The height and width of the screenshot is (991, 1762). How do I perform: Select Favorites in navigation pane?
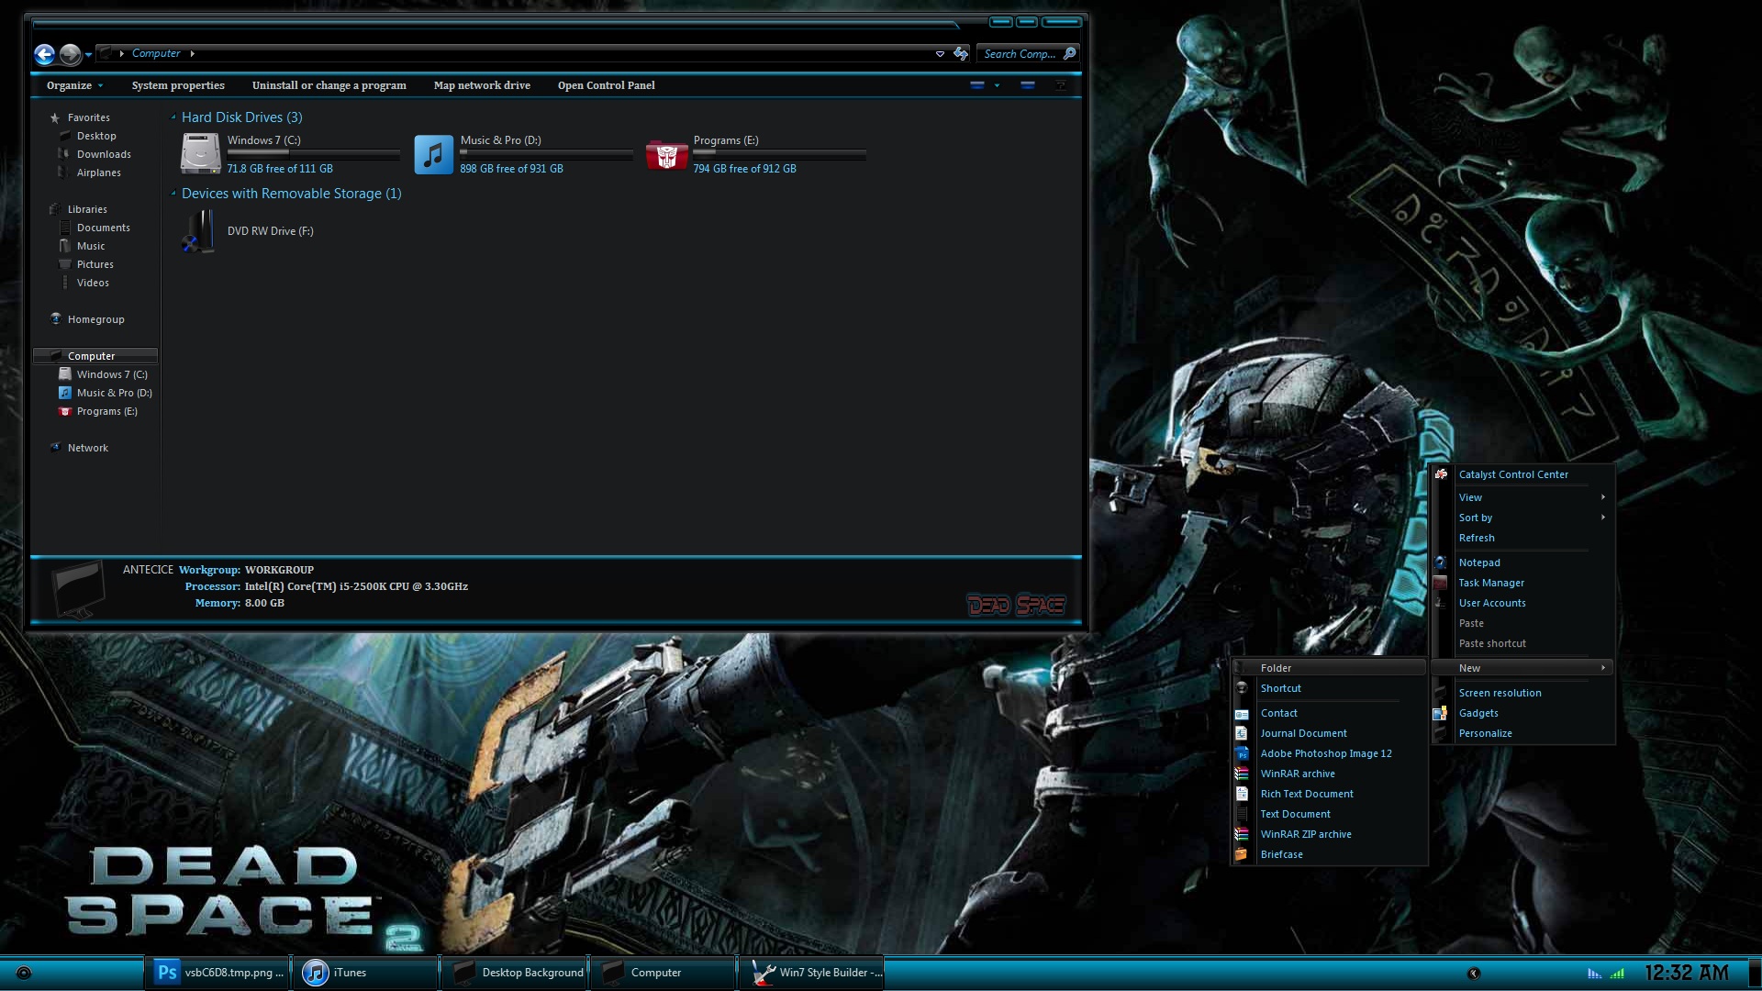point(88,117)
